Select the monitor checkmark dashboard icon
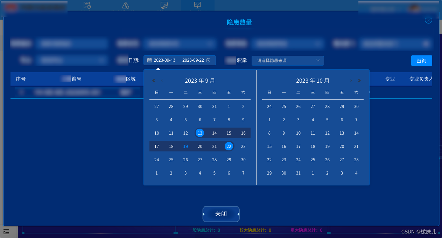Image resolution: width=442 pixels, height=238 pixels. pos(197,5)
